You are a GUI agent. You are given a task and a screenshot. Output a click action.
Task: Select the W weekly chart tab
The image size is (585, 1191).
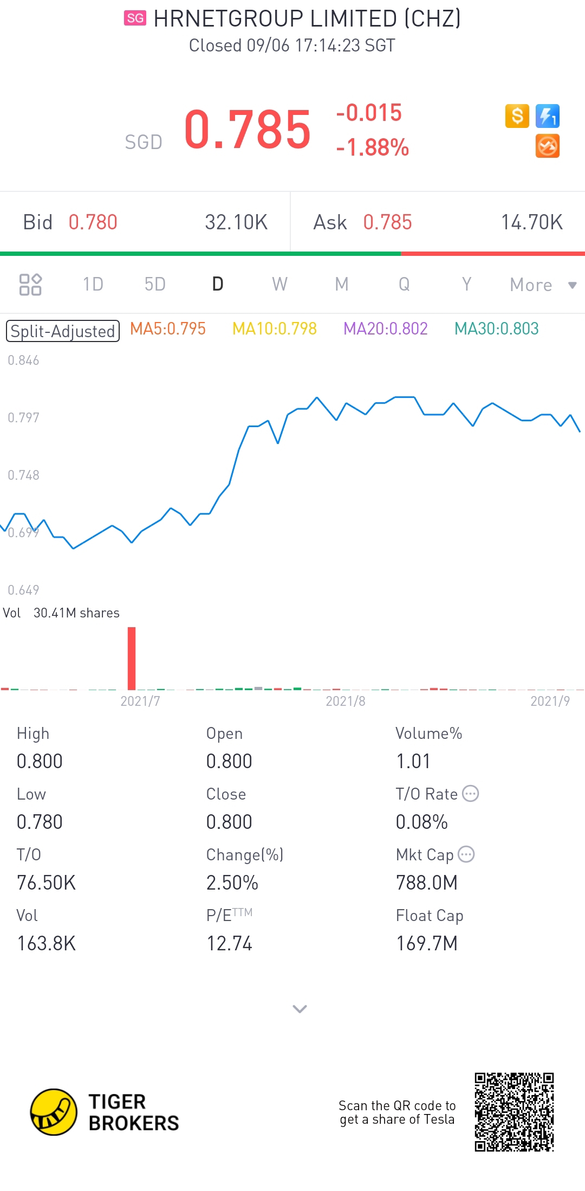click(279, 284)
